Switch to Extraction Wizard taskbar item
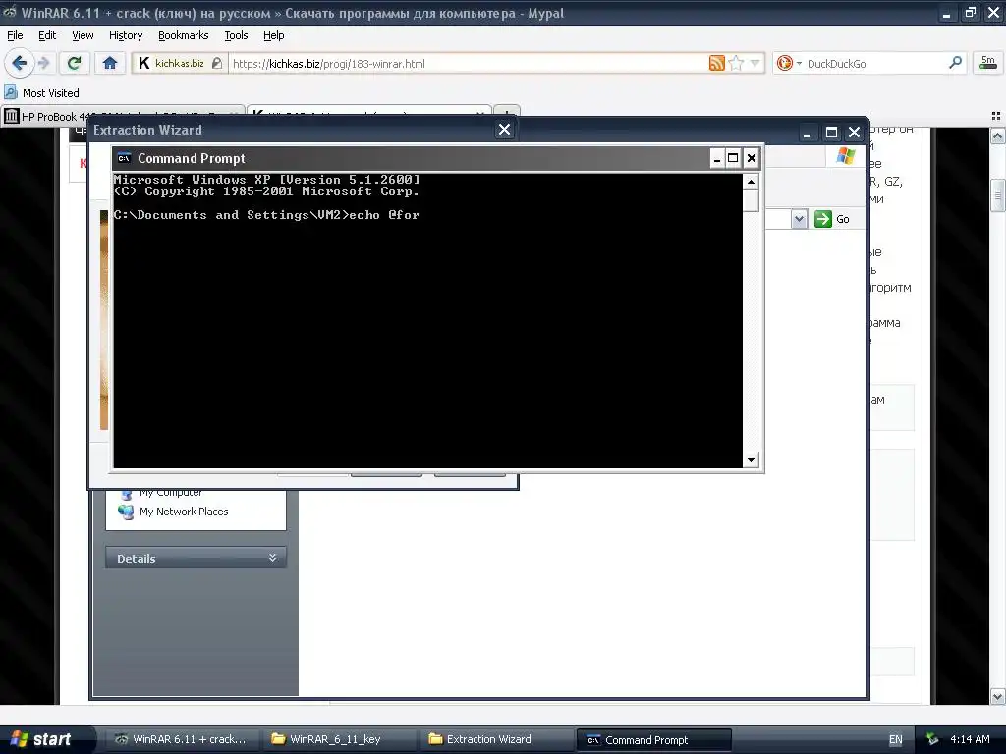The height and width of the screenshot is (754, 1006). tap(496, 739)
